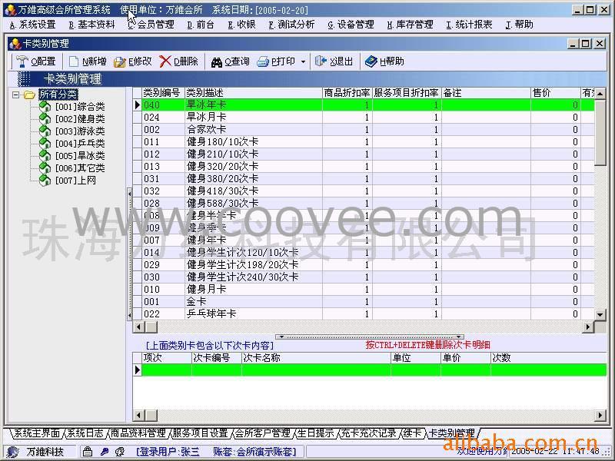Select the [007]上网 tree icon
This screenshot has height=461, width=615.
pos(45,181)
